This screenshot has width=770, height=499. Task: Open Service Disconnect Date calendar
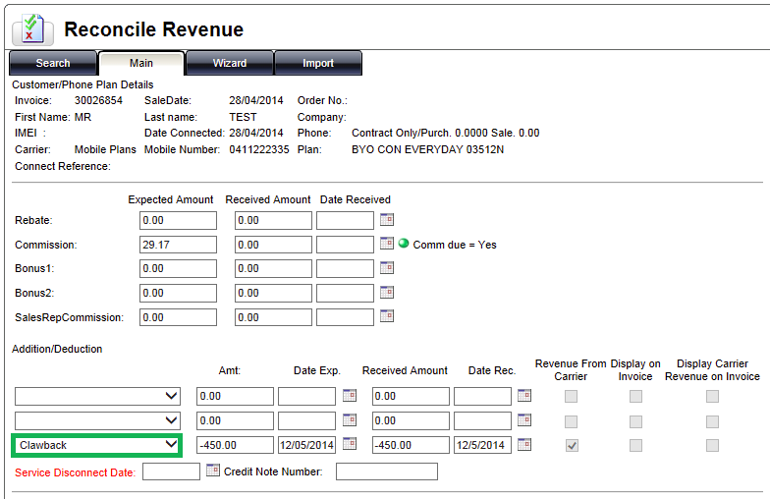213,470
